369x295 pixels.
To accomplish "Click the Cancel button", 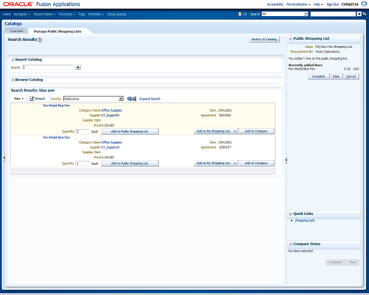I will tap(351, 77).
